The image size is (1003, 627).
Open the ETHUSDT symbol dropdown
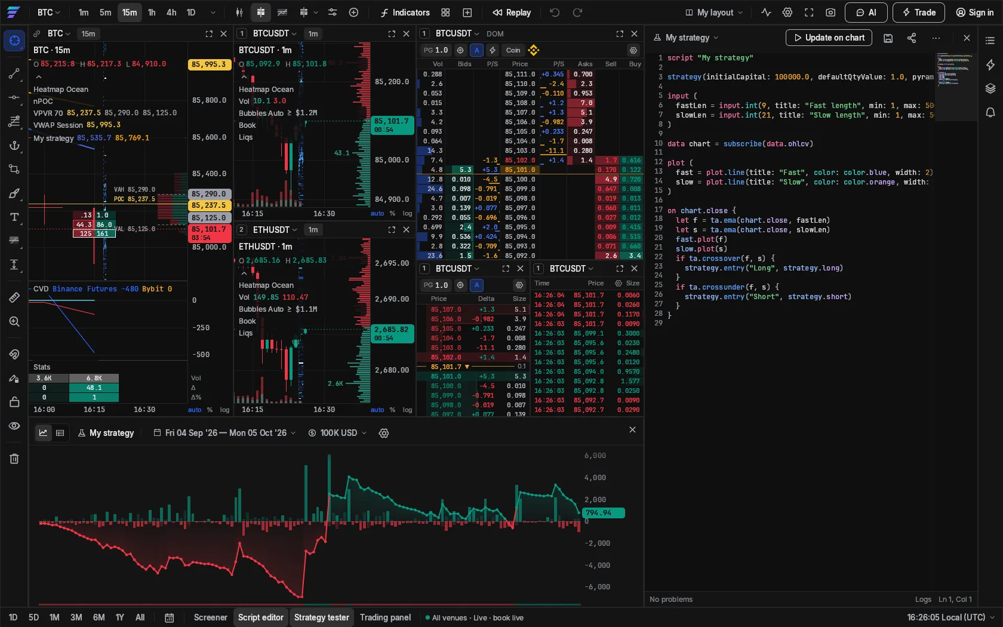275,230
